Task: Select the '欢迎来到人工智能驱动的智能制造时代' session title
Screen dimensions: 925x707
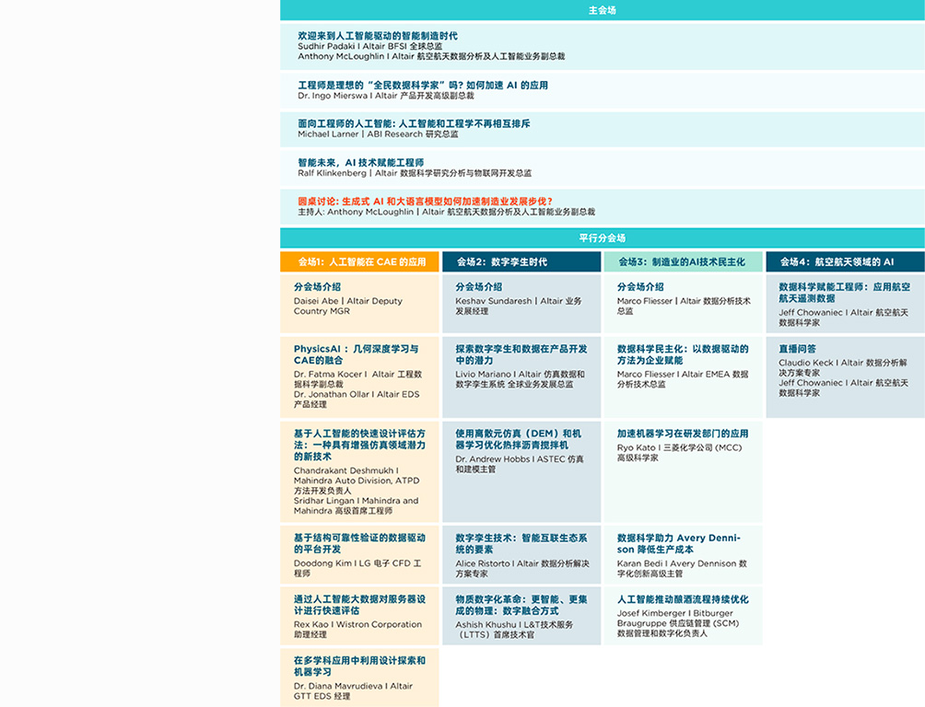Action: tap(378, 36)
